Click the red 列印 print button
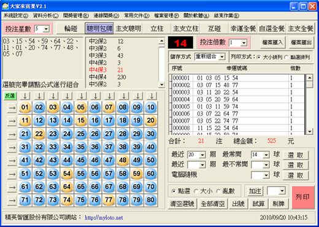 point(303,198)
